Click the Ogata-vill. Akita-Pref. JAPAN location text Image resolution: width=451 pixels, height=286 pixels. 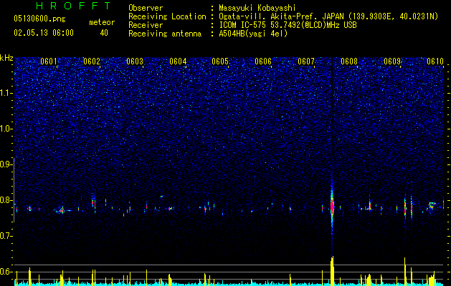328,16
